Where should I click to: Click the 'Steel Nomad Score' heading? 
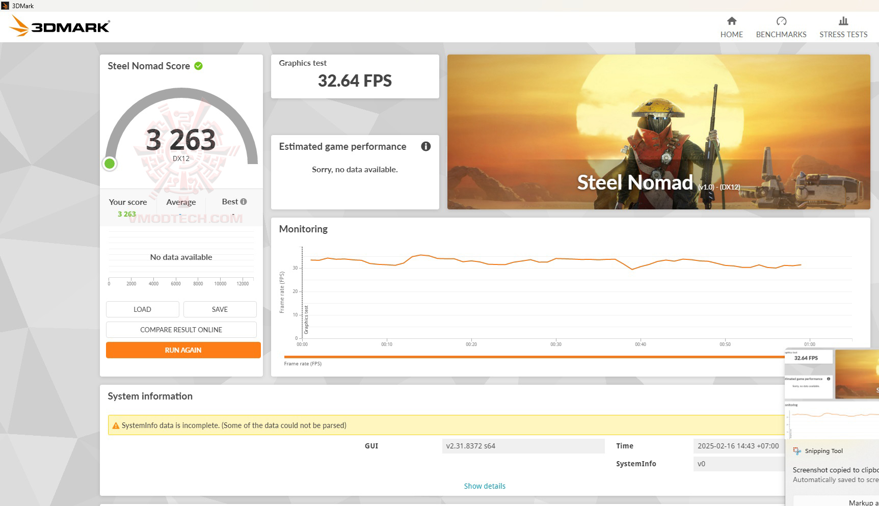click(149, 66)
